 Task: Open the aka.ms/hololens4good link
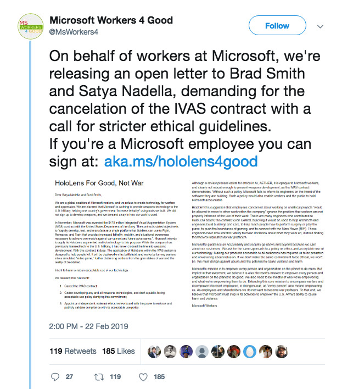(181, 162)
